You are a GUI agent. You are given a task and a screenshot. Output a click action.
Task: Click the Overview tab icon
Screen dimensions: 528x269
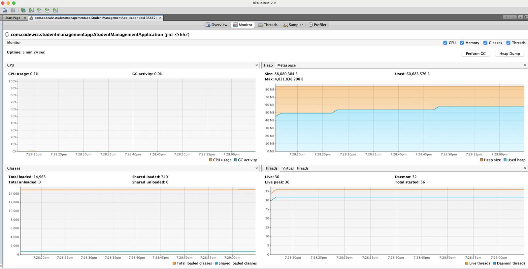(x=208, y=25)
